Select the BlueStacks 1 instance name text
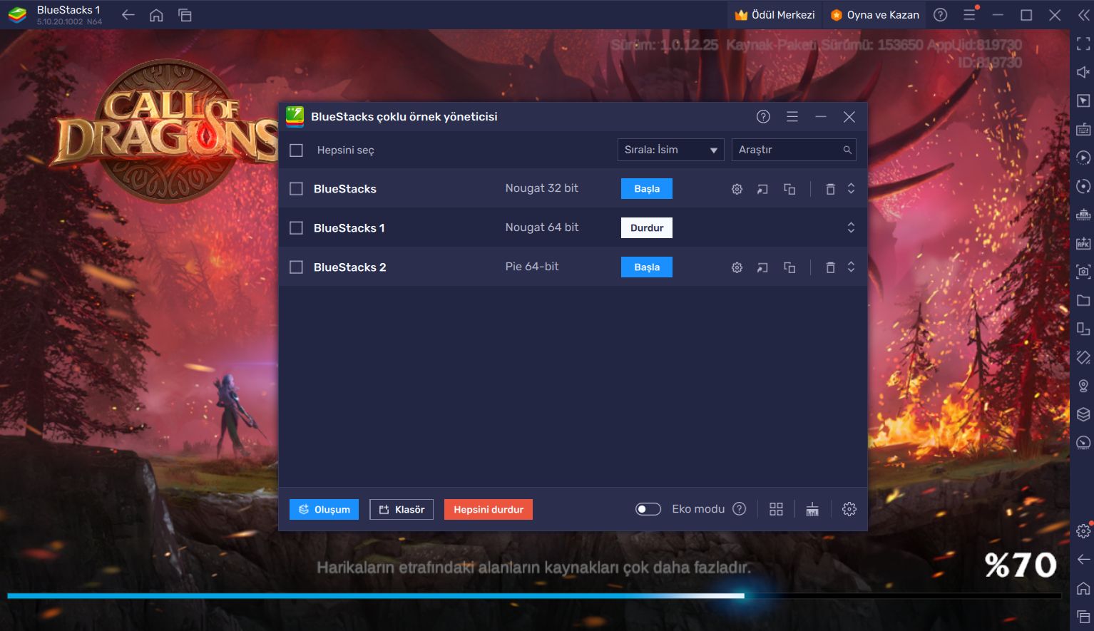Screen dimensions: 1094x631 click(x=349, y=228)
